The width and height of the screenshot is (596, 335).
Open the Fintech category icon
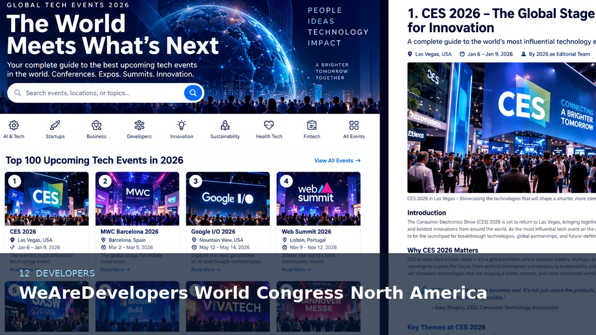(x=312, y=125)
